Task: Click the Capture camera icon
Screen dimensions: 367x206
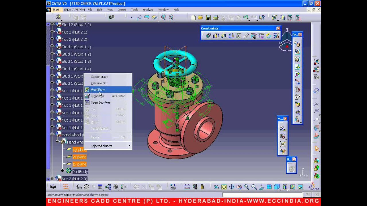Action: pos(53,187)
